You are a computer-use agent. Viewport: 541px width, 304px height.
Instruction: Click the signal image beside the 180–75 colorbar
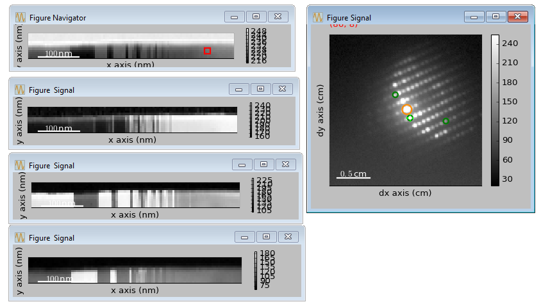tap(135, 270)
